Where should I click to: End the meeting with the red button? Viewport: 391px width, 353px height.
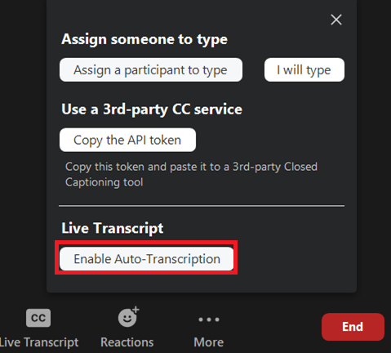click(x=353, y=327)
